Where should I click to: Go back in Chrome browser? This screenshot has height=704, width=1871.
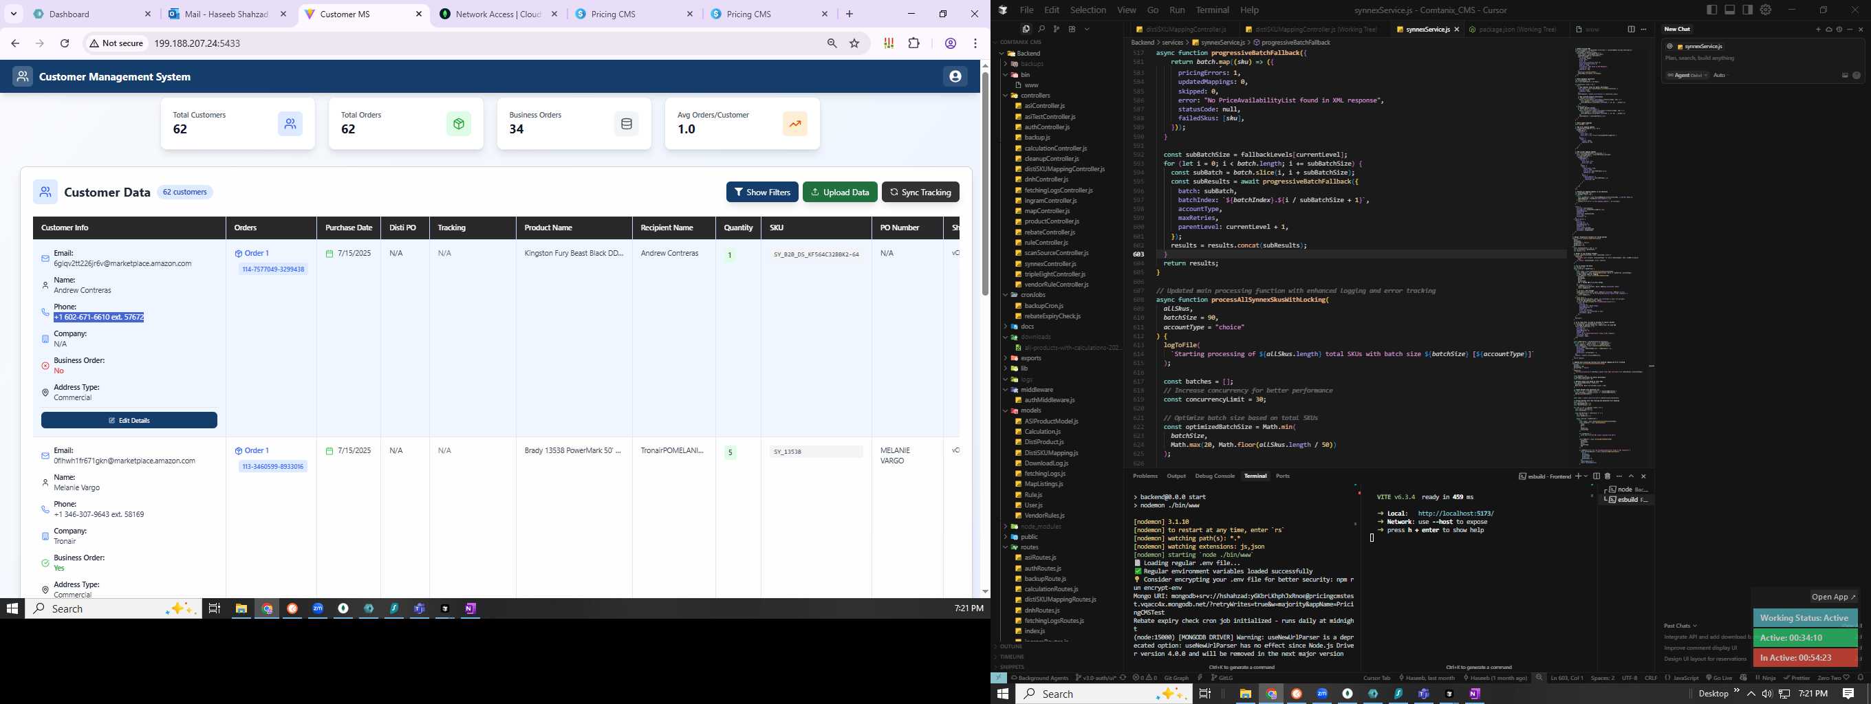point(15,43)
